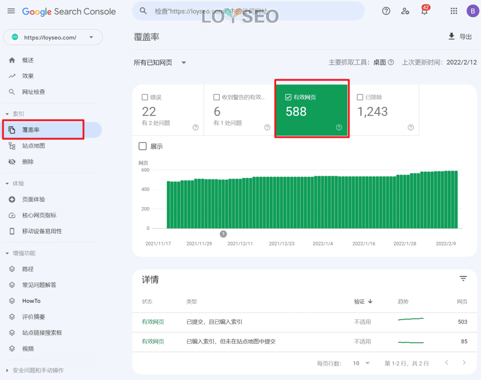
Task: Click the phone icon beside 移动设备易用性
Action: (12, 231)
